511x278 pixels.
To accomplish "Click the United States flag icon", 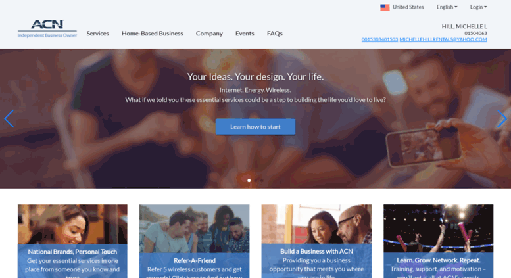I will tap(385, 7).
